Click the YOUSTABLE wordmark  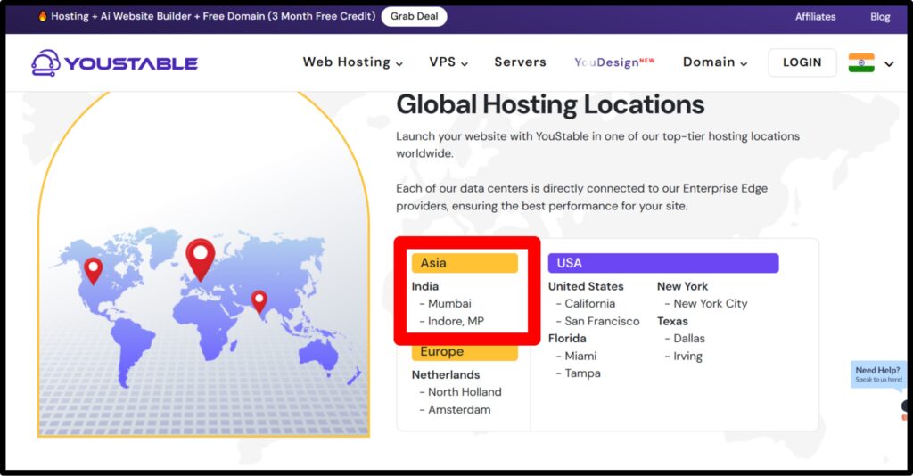pyautogui.click(x=131, y=63)
